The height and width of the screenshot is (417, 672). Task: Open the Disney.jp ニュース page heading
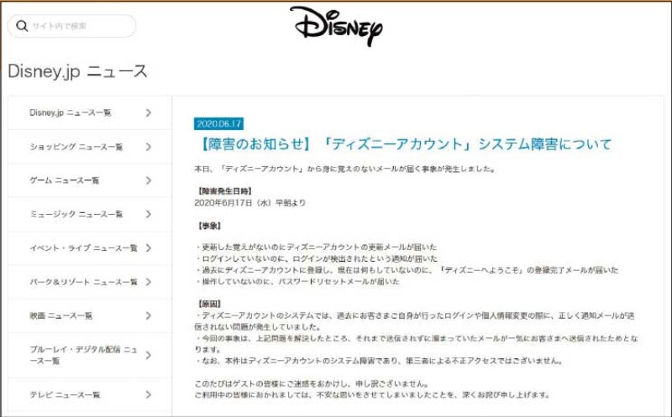(x=78, y=71)
